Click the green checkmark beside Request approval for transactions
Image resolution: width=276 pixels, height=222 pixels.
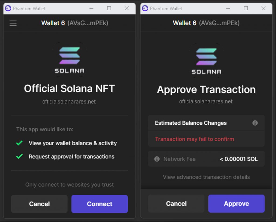19,157
